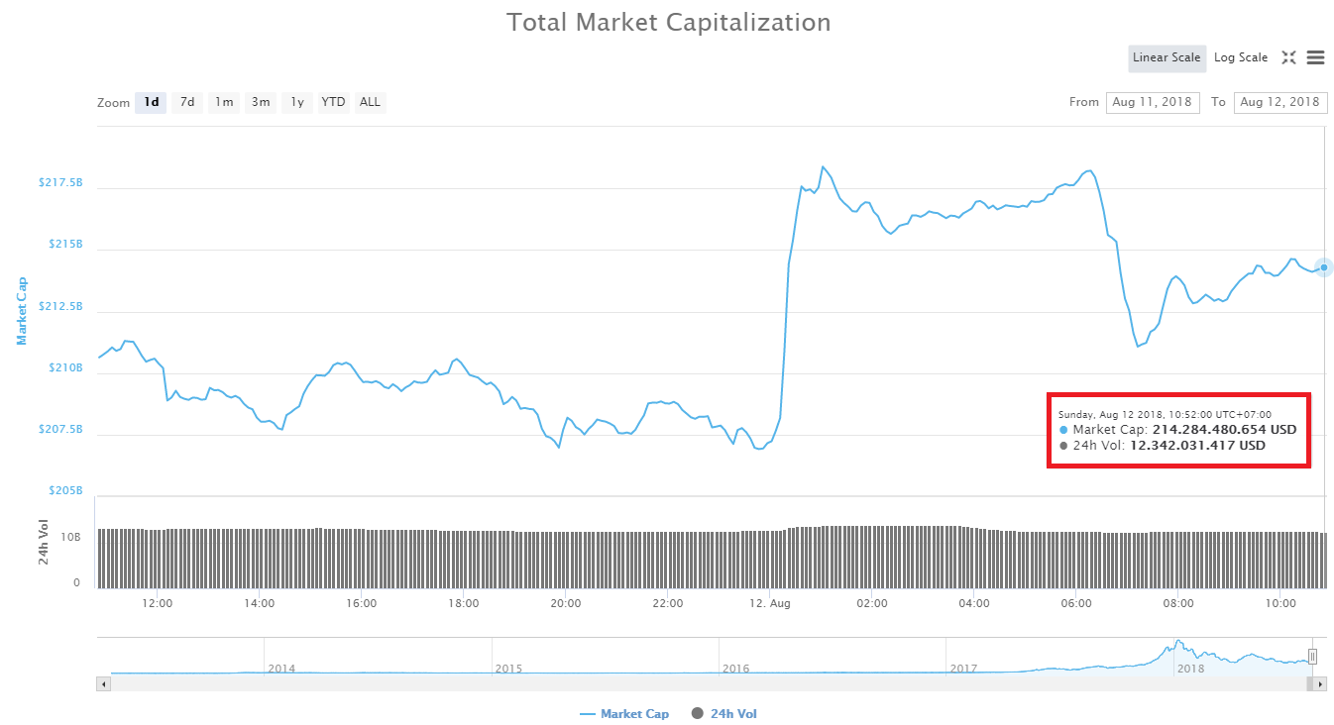Apply the YTD zoom range

333,102
